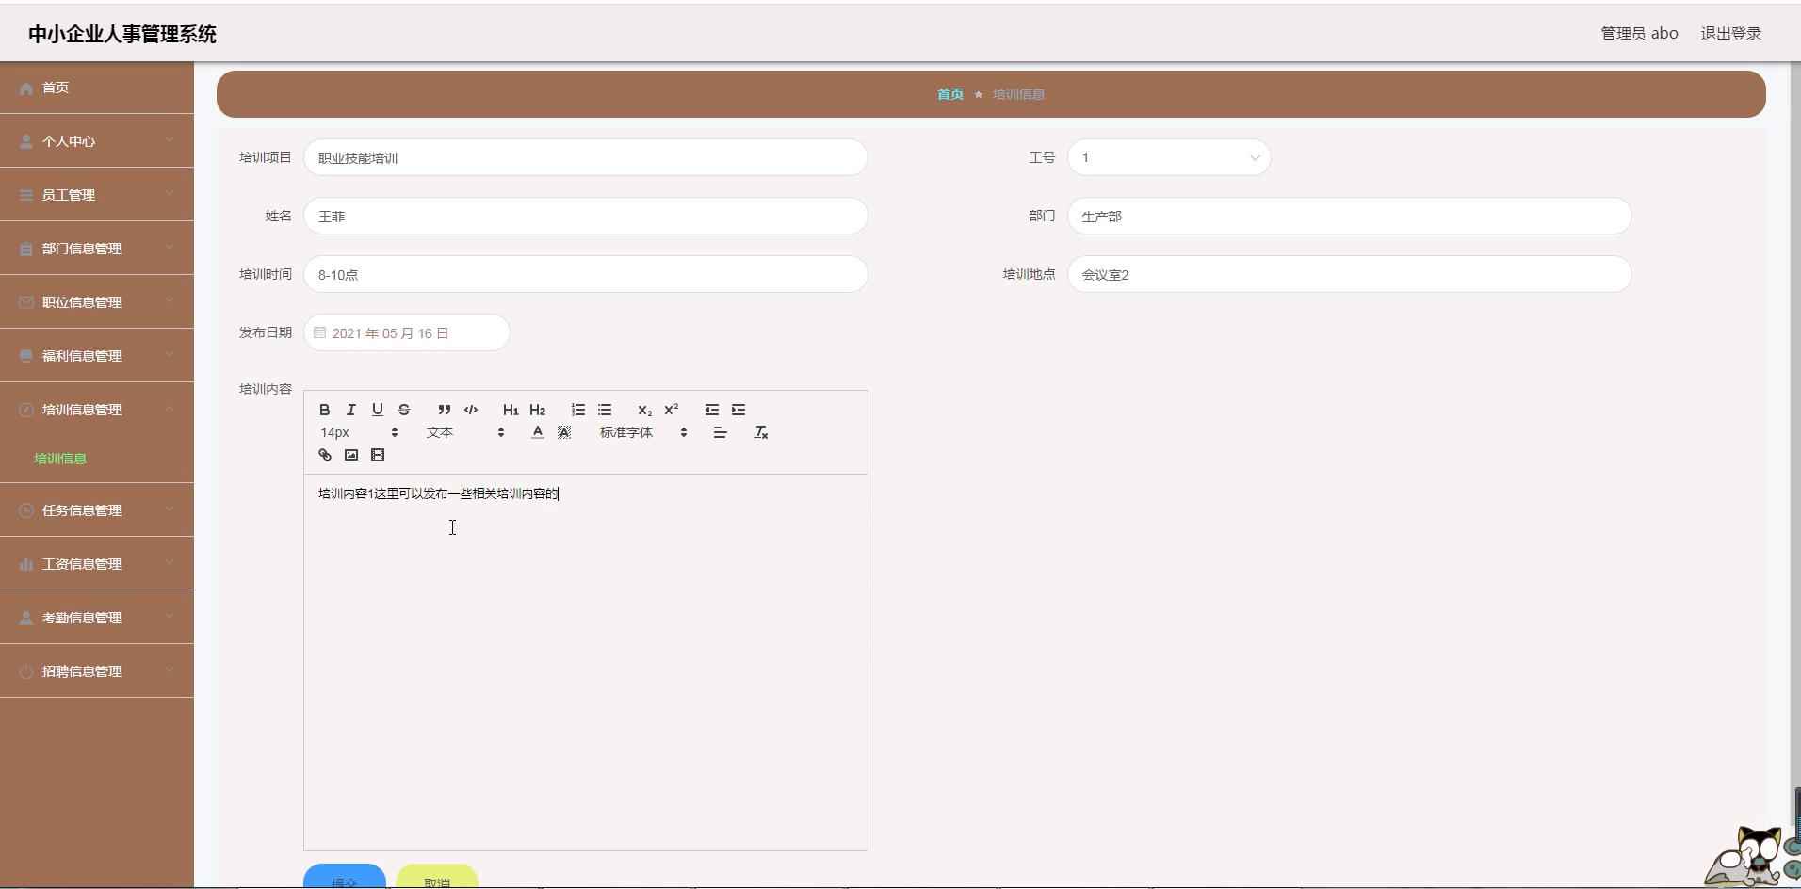The height and width of the screenshot is (889, 1801).
Task: Toggle bold formatting in the editor
Action: [325, 410]
